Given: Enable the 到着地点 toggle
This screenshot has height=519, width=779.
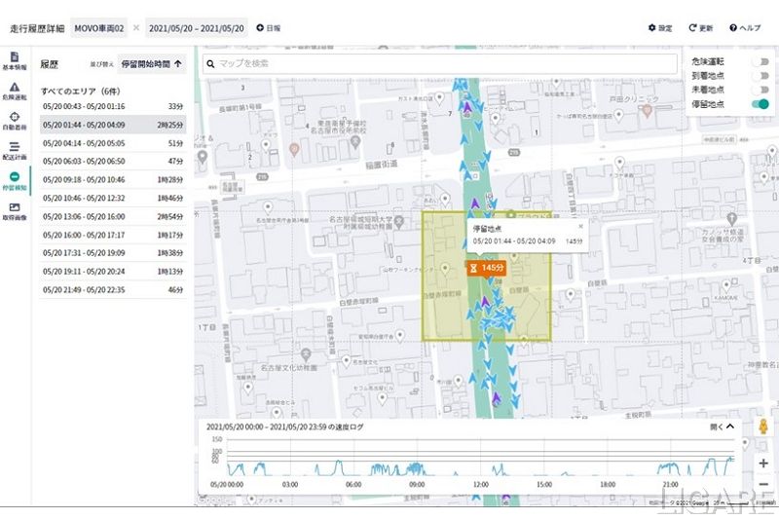Looking at the screenshot, I should coord(760,76).
